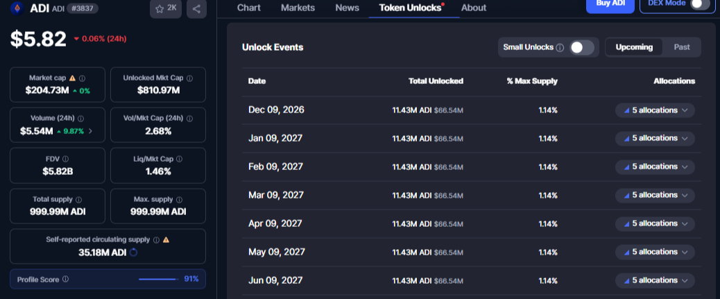Toggle the Small Unlocks switch
Viewport: 720px width, 299px height.
pos(582,47)
